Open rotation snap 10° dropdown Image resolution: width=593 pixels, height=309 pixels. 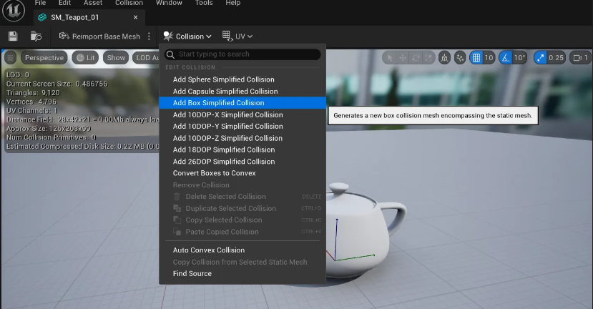pyautogui.click(x=520, y=58)
